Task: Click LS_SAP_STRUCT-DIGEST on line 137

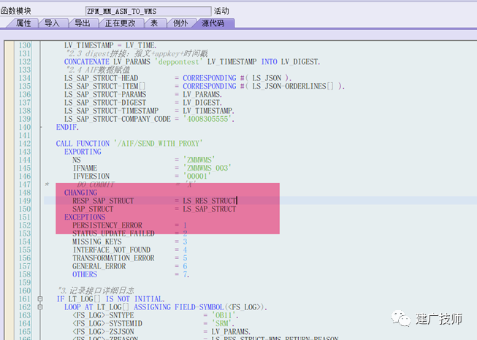Action: pos(105,103)
